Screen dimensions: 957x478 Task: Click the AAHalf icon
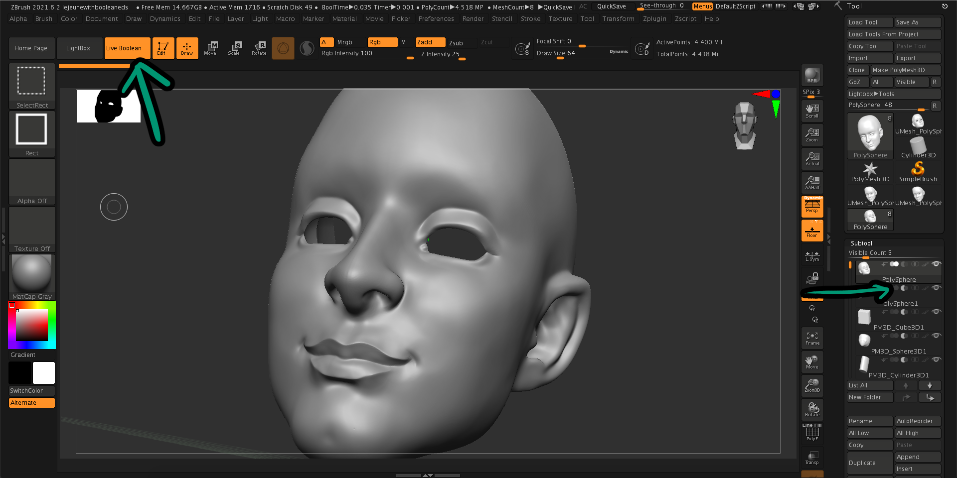[812, 182]
